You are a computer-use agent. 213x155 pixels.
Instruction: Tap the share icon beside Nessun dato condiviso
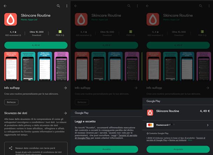click(10, 148)
